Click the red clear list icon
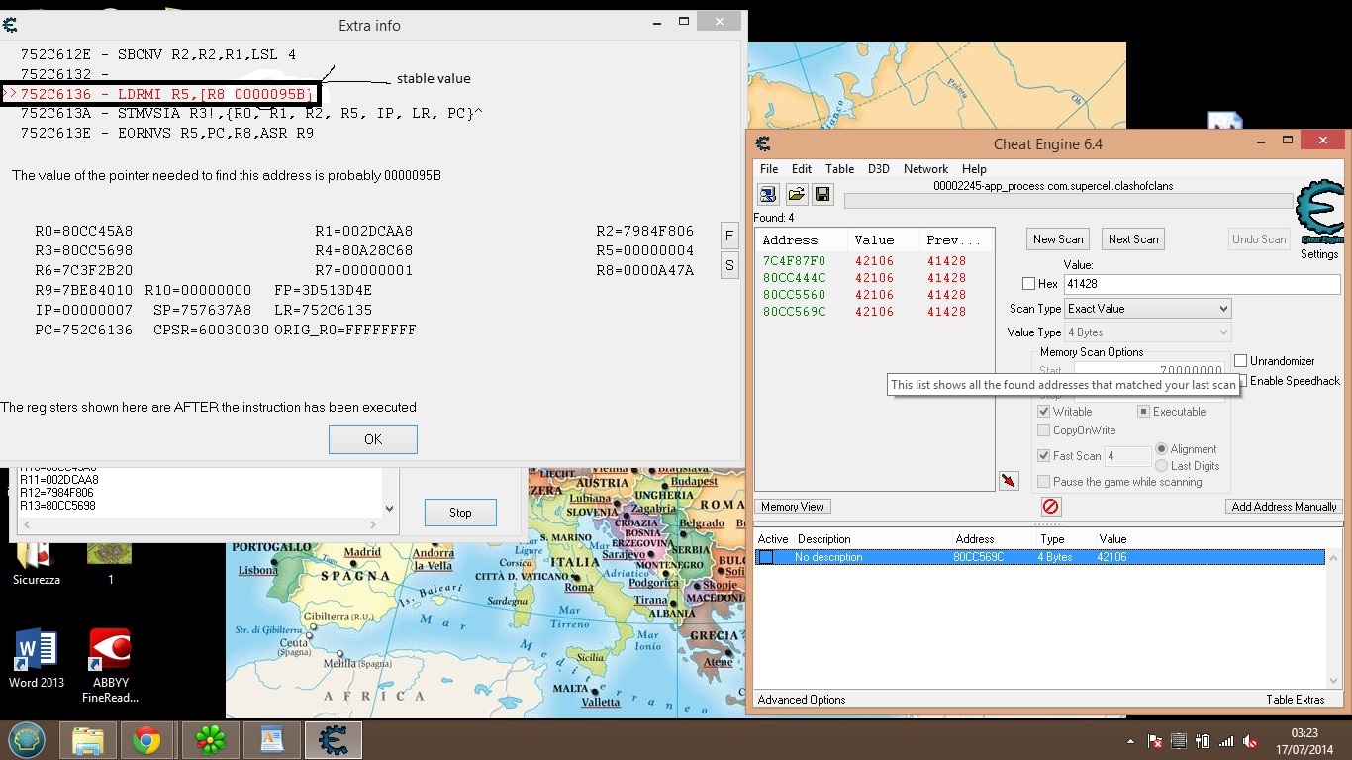Image resolution: width=1352 pixels, height=760 pixels. 1050,507
